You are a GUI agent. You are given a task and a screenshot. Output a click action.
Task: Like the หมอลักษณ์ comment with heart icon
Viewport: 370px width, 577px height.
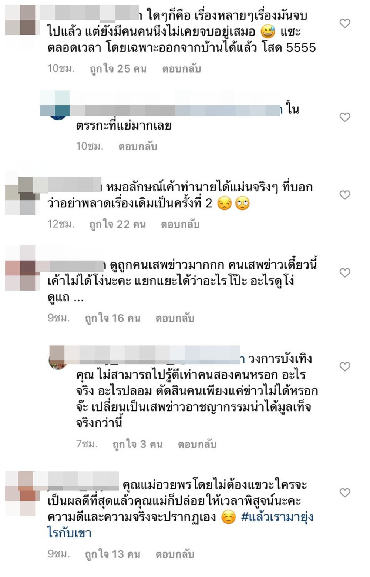point(345,195)
